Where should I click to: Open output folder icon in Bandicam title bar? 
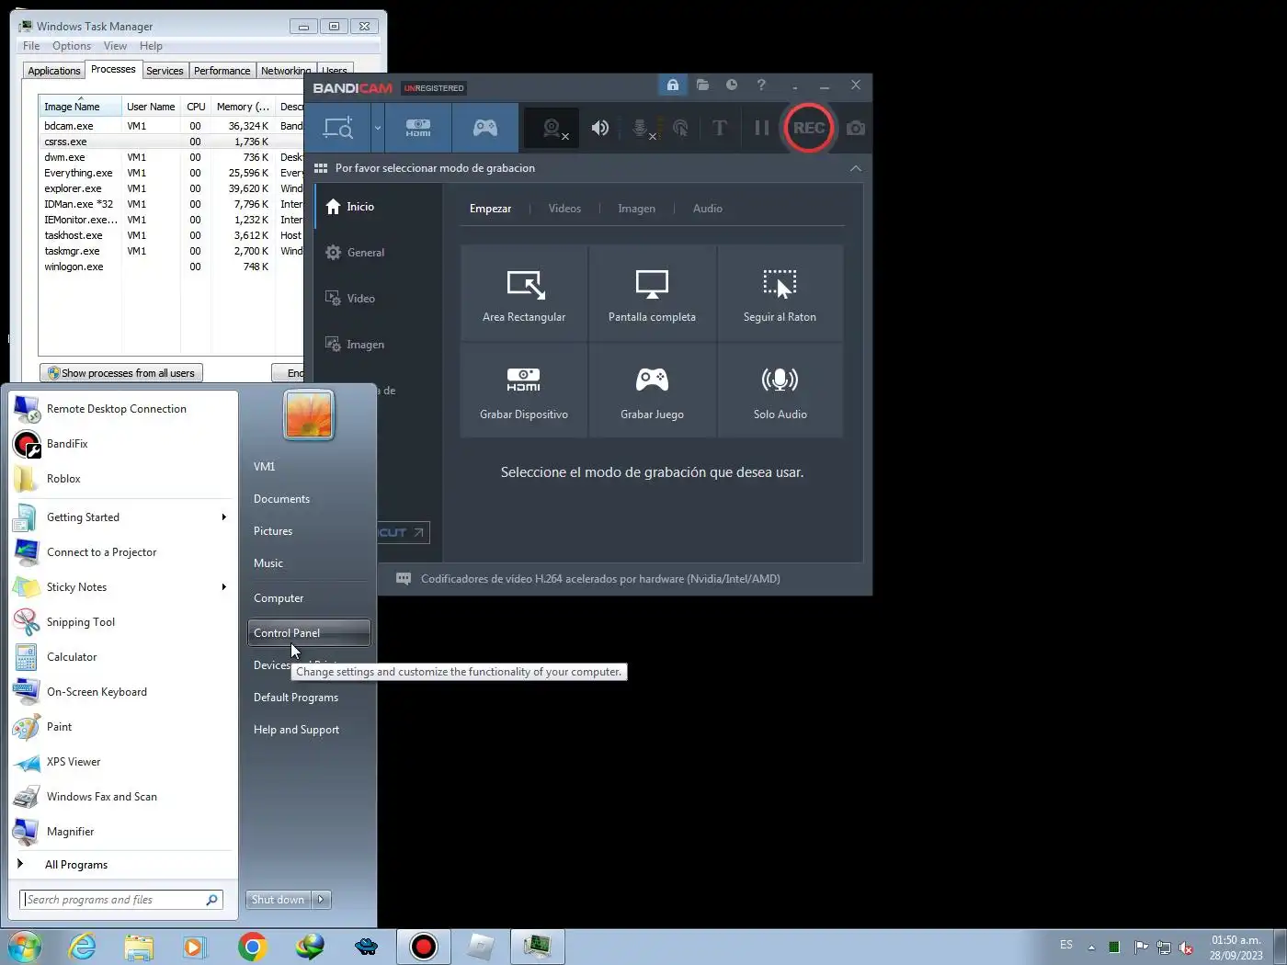click(x=702, y=85)
